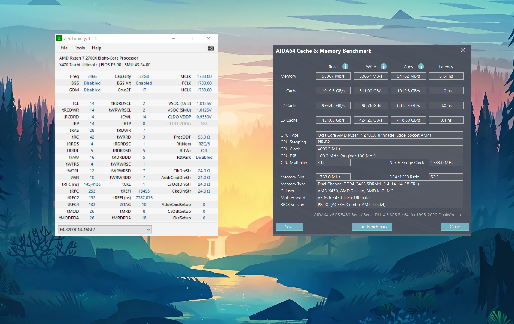514x324 pixels.
Task: Click the info icon next to Copy
Action: 421,66
